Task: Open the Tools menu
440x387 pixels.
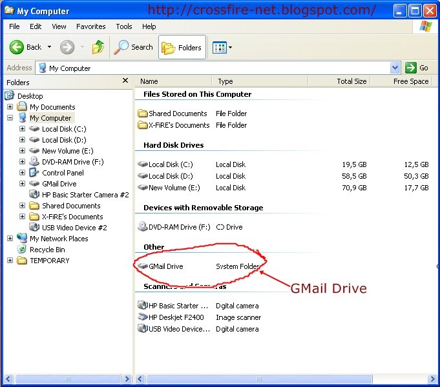Action: pyautogui.click(x=124, y=26)
